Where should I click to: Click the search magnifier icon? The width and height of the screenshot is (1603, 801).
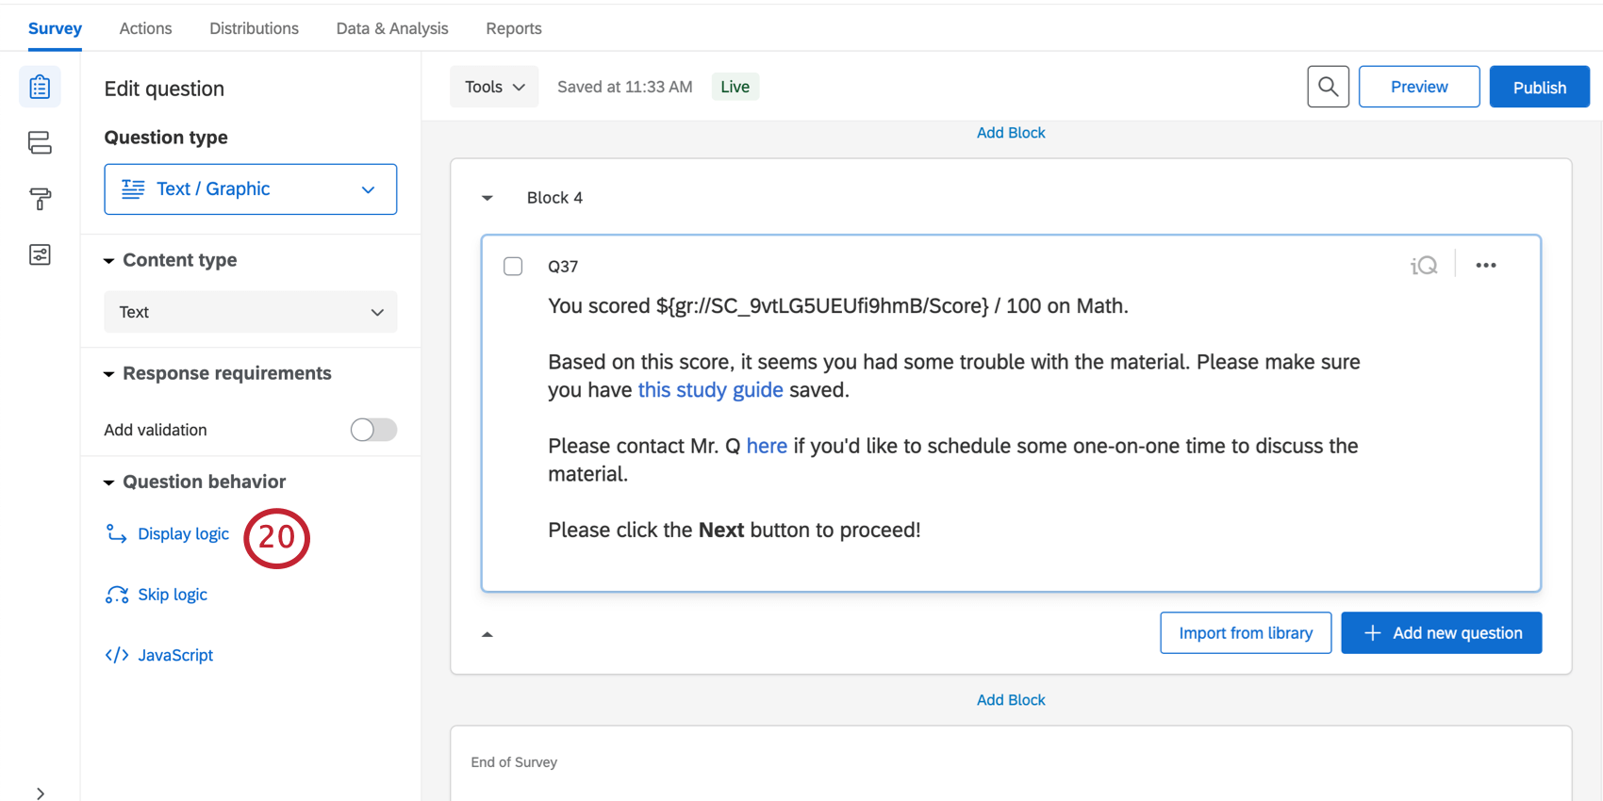pos(1328,87)
